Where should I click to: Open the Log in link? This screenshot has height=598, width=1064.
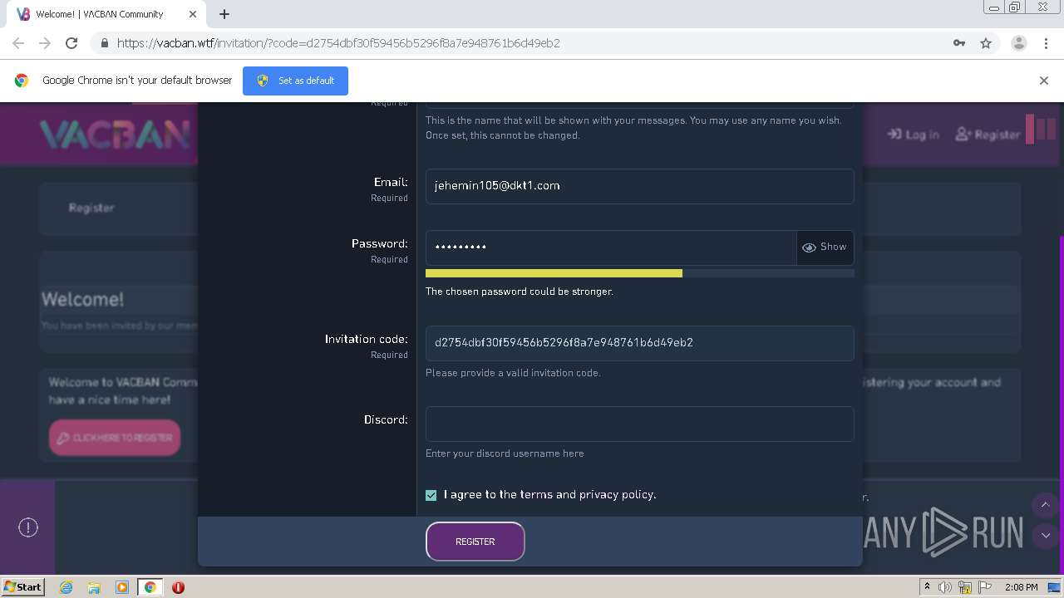pyautogui.click(x=913, y=134)
